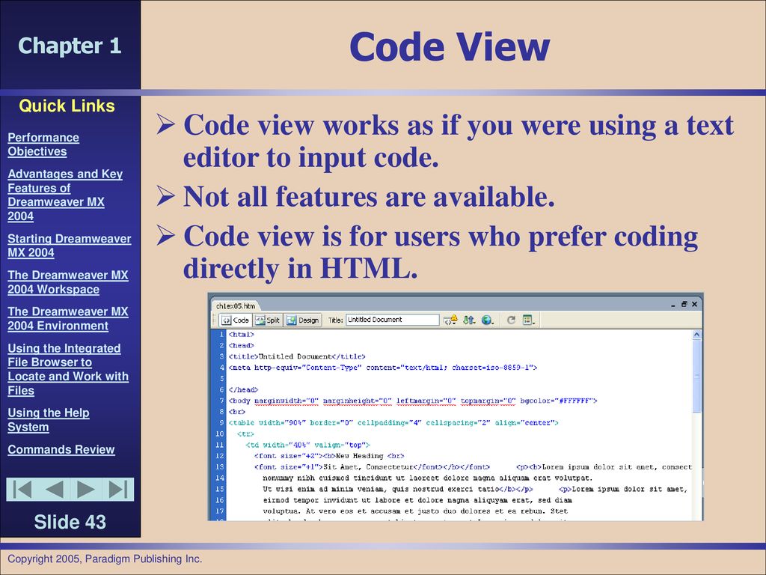Click the table width="90%" code line
Image resolution: width=766 pixels, height=575 pixels.
point(393,423)
